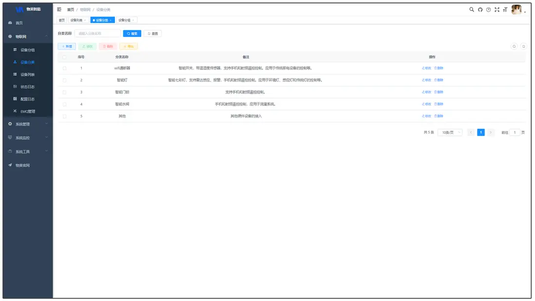This screenshot has height=301, width=535.
Task: Delete the 智能灯 row via 删除
Action: click(x=439, y=80)
